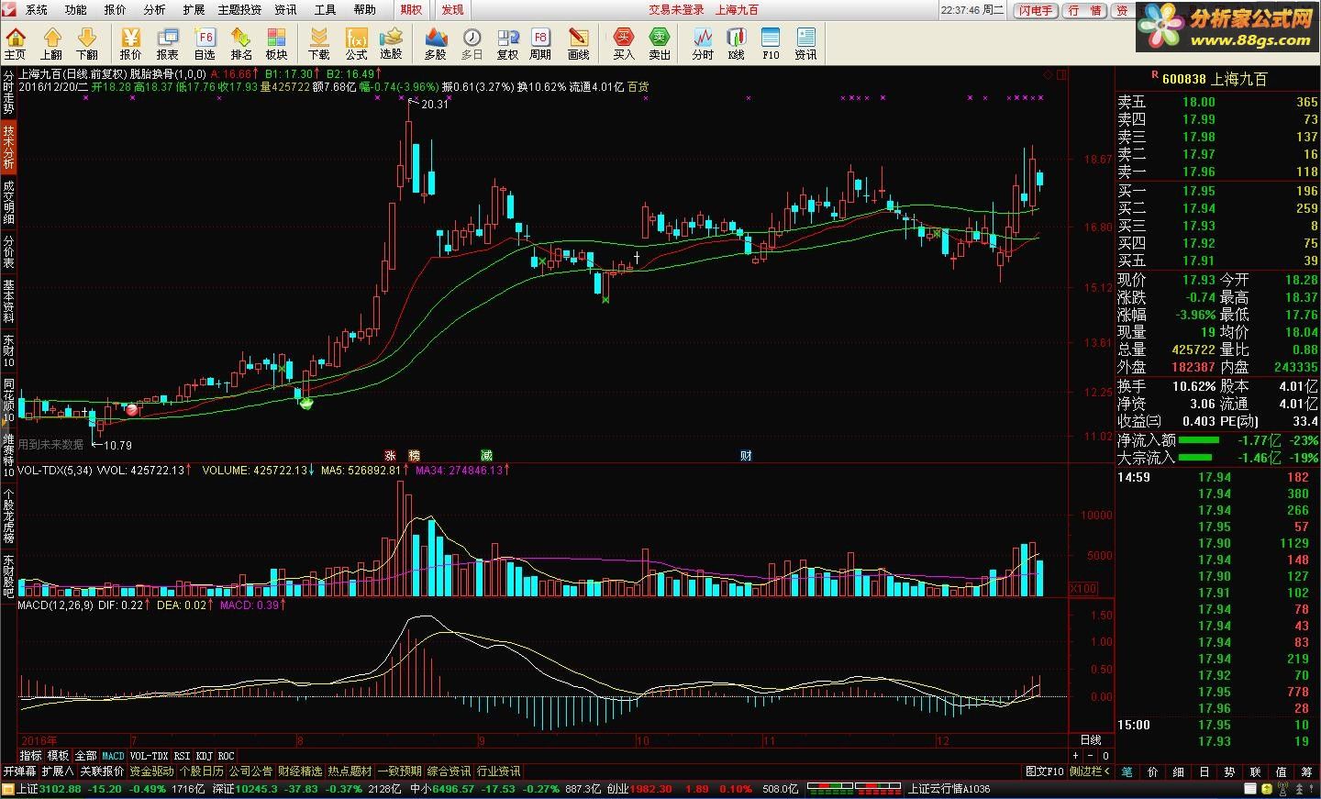Open the F10 company info icon
Screen dimensions: 1321x799
771,43
